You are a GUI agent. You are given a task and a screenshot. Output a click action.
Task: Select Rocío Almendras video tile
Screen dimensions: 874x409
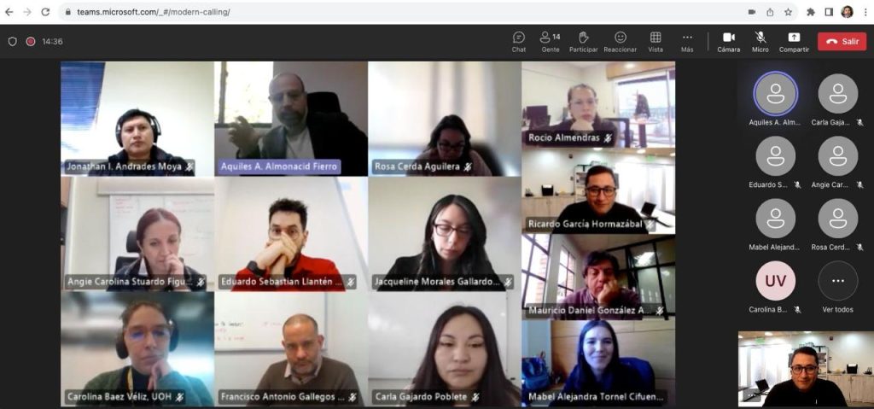point(598,104)
